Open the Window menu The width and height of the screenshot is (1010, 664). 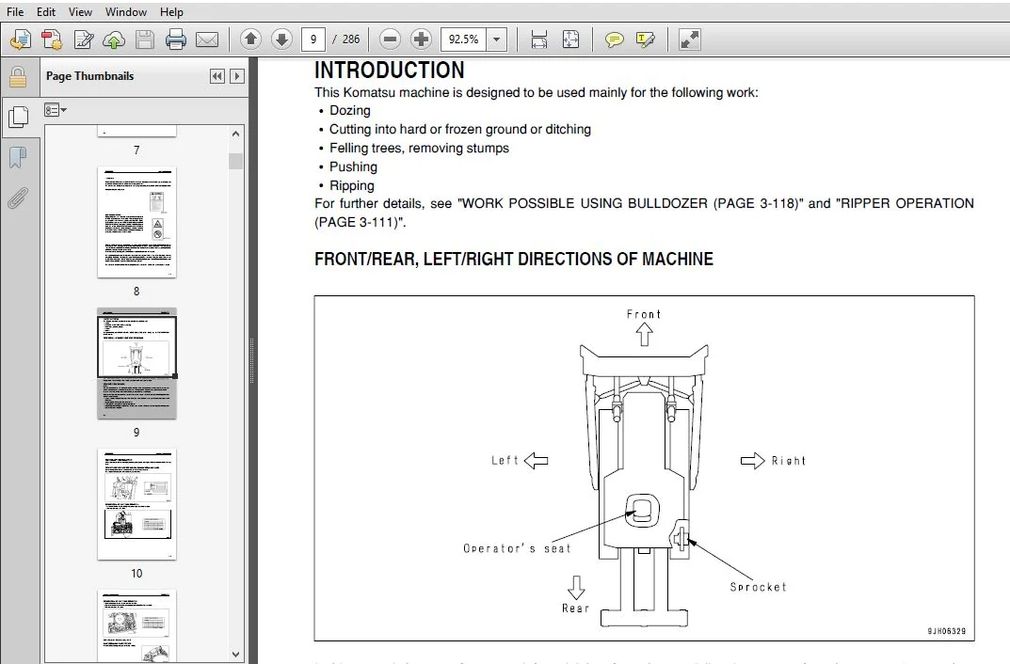point(125,11)
